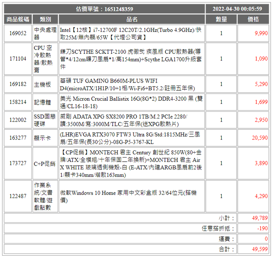Select barcode 173727

point(18,163)
